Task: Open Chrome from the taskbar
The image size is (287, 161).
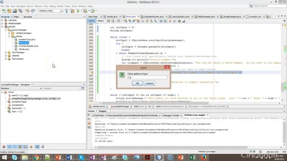Action: pyautogui.click(x=36, y=157)
